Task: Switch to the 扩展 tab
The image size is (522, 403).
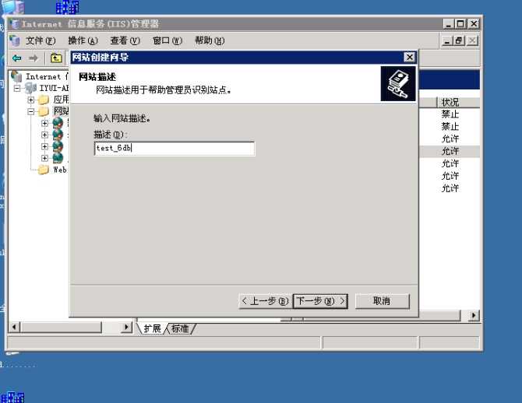Action: [152, 329]
